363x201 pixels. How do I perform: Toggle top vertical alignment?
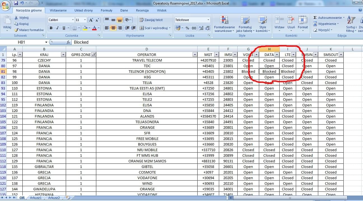click(107, 20)
